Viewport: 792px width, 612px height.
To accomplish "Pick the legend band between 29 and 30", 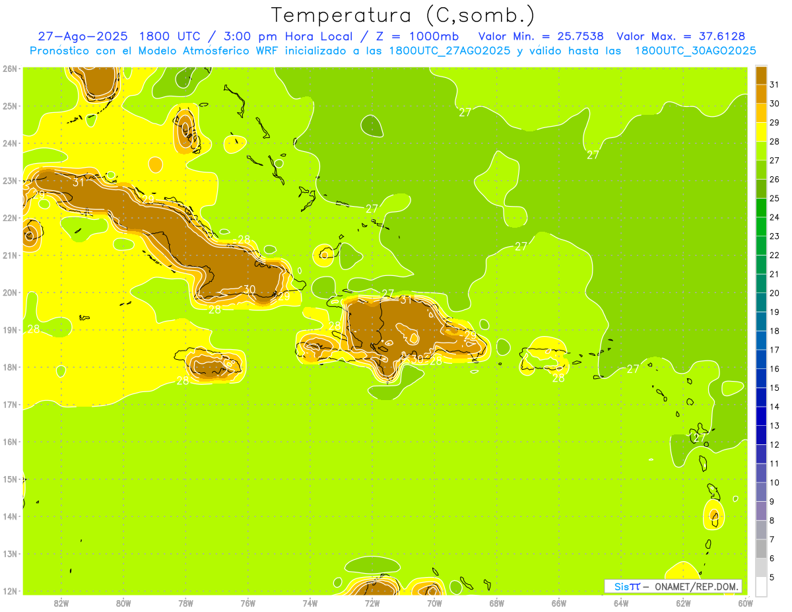I will coord(761,113).
